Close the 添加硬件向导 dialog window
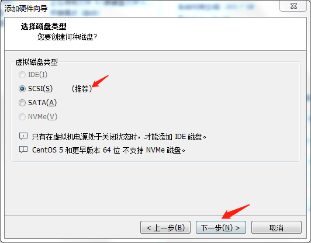Image resolution: width=311 pixels, height=243 pixels. [x=293, y=6]
